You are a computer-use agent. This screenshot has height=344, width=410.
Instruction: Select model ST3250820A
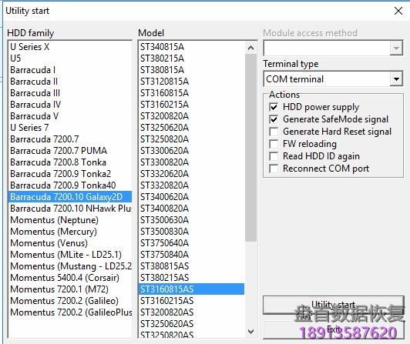[x=192, y=139]
